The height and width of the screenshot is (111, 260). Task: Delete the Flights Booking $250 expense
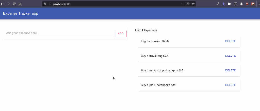click(230, 41)
